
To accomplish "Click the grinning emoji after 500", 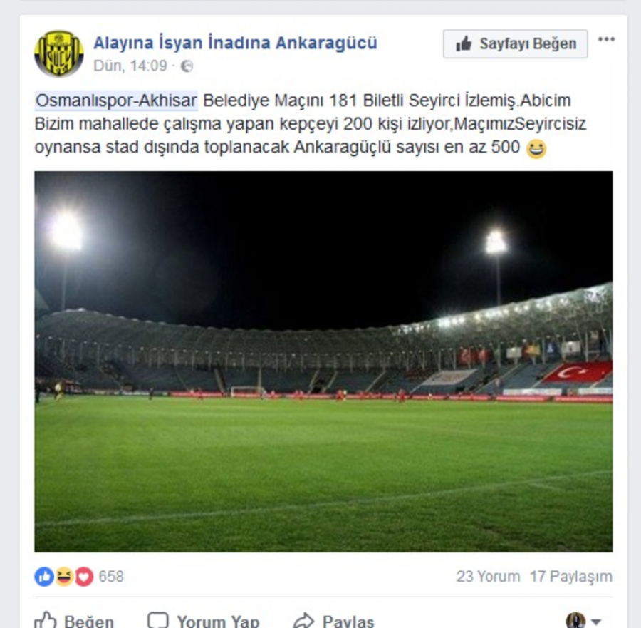I will coord(536,148).
